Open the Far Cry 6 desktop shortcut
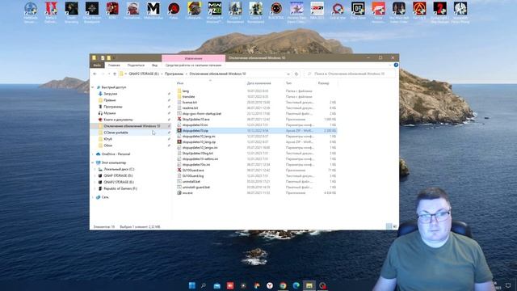 click(x=419, y=9)
